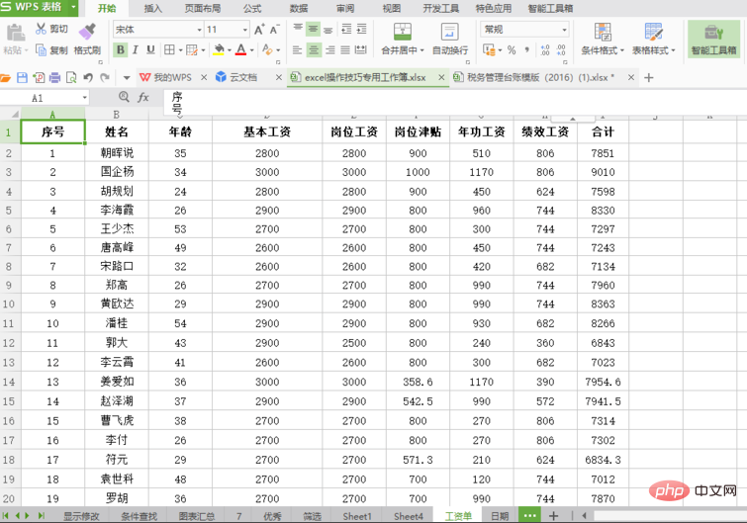Viewport: 747px width, 523px height.
Task: Select the 筛选 sheet tab
Action: point(312,516)
